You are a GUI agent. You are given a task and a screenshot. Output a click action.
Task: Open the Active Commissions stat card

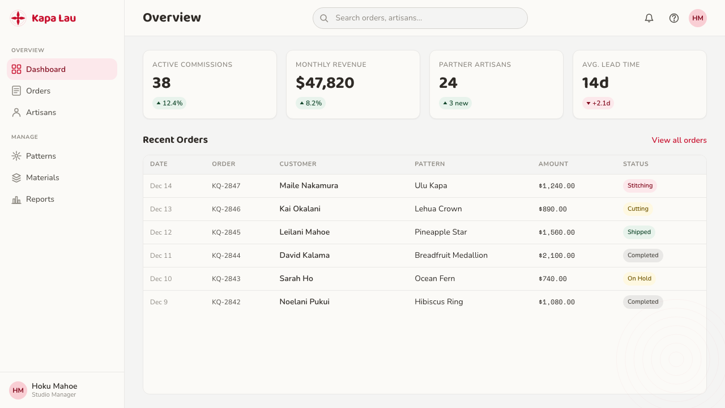click(210, 84)
